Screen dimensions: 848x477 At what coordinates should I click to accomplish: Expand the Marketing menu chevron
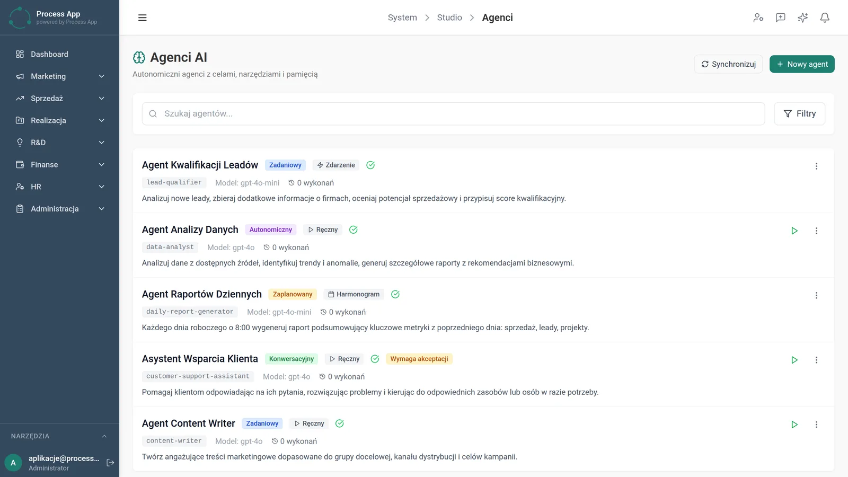[x=102, y=76]
